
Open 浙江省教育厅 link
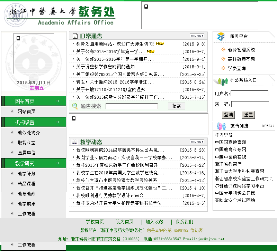(228, 164)
